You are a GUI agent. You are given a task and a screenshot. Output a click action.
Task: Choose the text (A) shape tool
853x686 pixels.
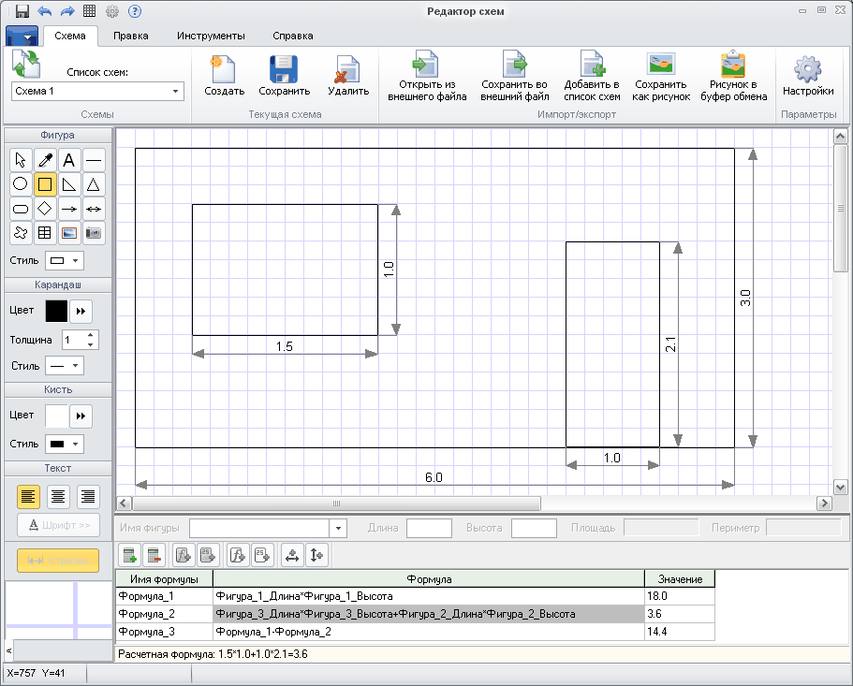pos(69,160)
